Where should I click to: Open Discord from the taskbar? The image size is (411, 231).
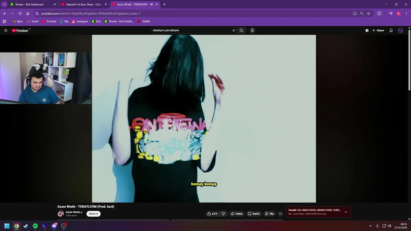tap(54, 226)
